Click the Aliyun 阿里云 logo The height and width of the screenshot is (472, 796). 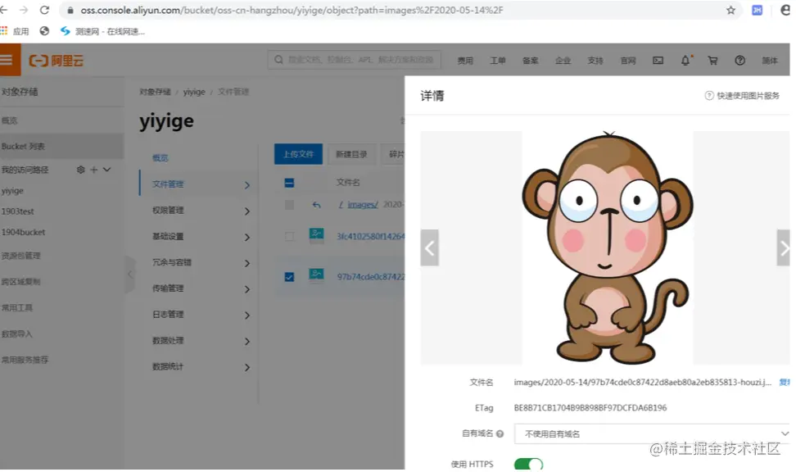click(x=56, y=61)
